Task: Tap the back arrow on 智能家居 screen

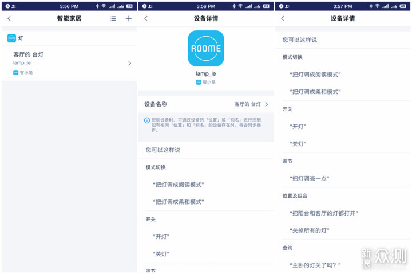Action: [x=9, y=18]
